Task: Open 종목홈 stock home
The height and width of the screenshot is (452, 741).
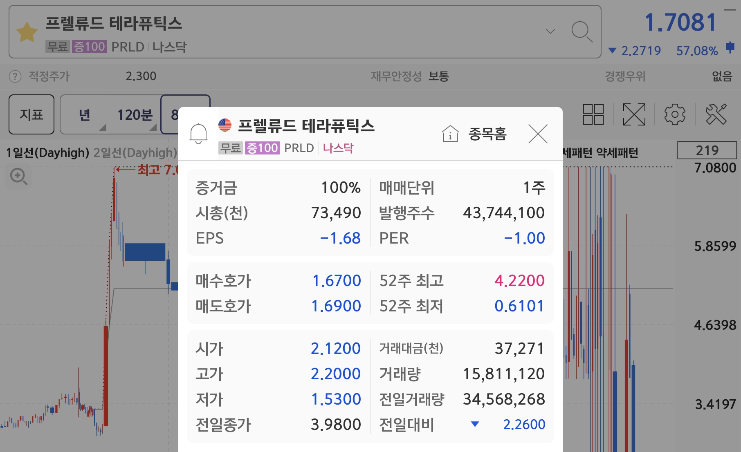Action: [474, 134]
